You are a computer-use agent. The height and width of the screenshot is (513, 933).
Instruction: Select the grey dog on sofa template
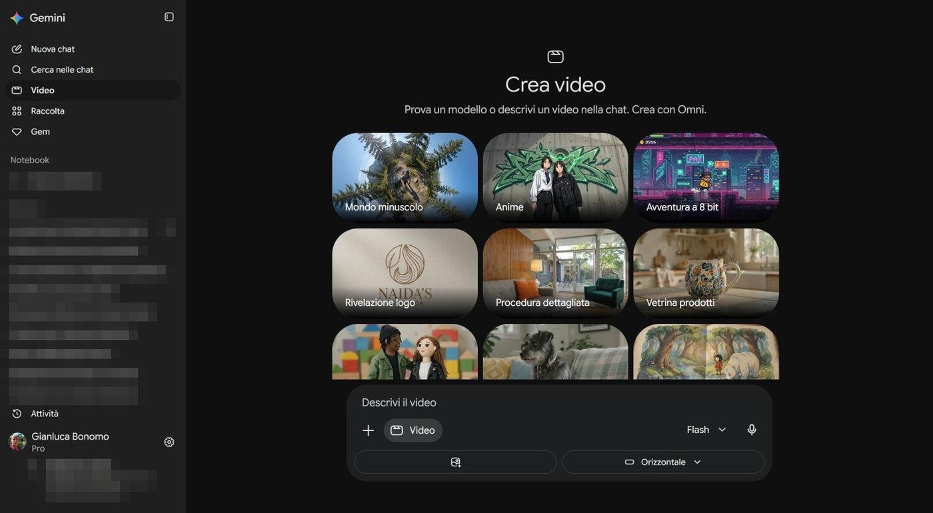coord(555,352)
